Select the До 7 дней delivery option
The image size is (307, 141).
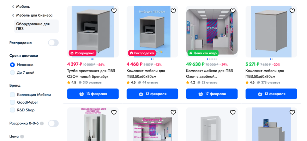(x=12, y=73)
